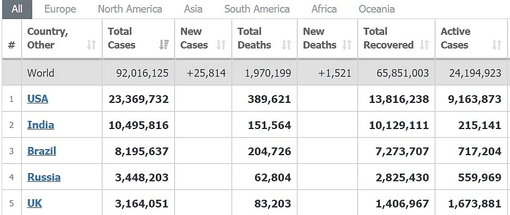Click Brazil country link
The image size is (510, 215).
[41, 151]
